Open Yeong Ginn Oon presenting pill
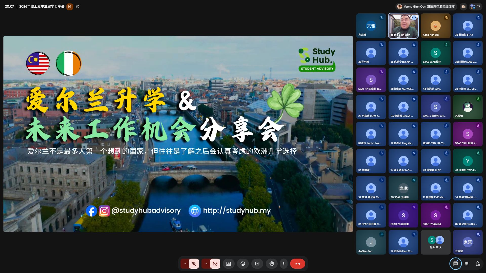Screen dimensions: 486x273 426,7
